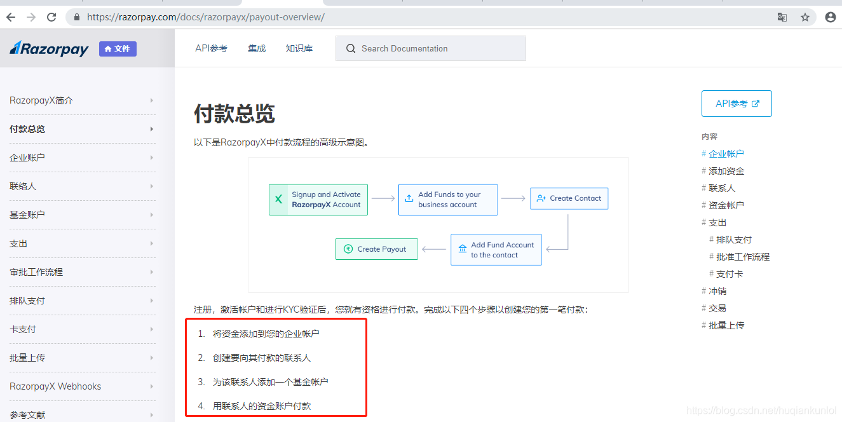Image resolution: width=842 pixels, height=422 pixels.
Task: Expand the RazorpayX Webhooks sidebar arrow
Action: pos(151,386)
